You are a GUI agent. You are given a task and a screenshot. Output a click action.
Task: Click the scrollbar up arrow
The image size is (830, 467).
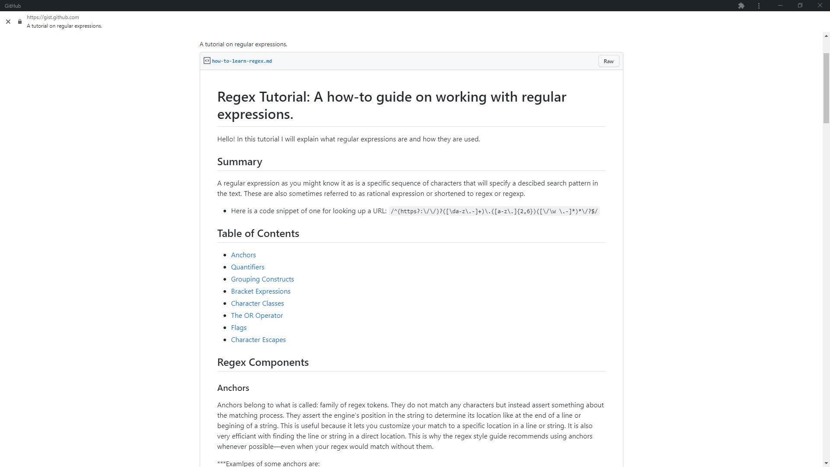point(826,36)
